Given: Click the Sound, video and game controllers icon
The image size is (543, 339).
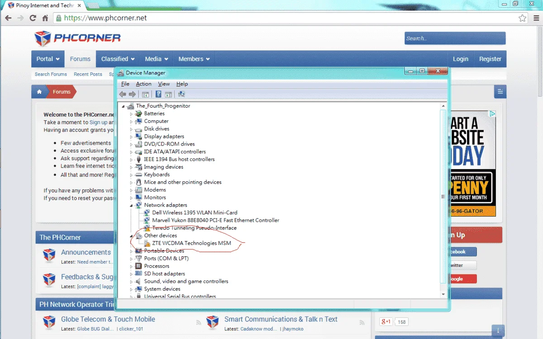Looking at the screenshot, I should (139, 281).
